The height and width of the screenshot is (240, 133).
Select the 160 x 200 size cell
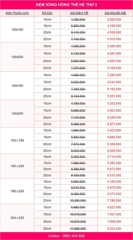coord(17,166)
